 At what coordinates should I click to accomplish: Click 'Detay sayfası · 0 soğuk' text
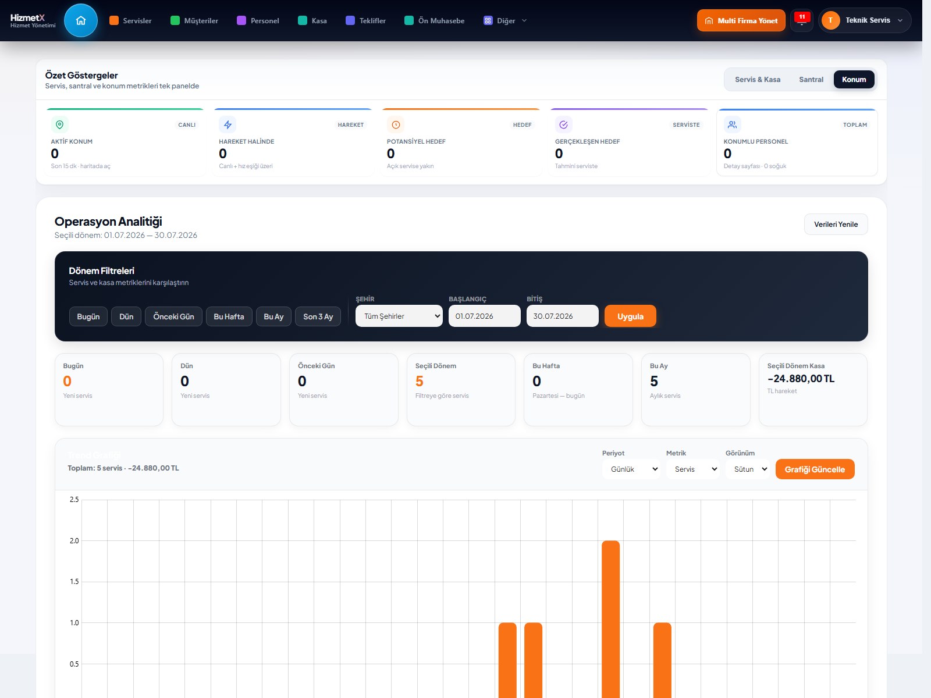pyautogui.click(x=755, y=166)
